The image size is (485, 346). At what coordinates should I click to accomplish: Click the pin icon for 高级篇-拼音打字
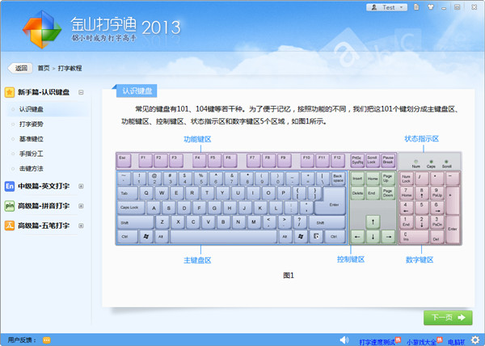[10, 206]
